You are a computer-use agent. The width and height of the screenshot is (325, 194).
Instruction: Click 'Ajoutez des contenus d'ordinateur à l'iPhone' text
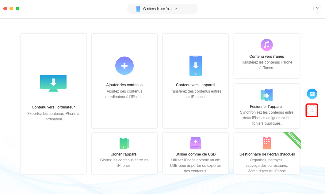tap(124, 94)
